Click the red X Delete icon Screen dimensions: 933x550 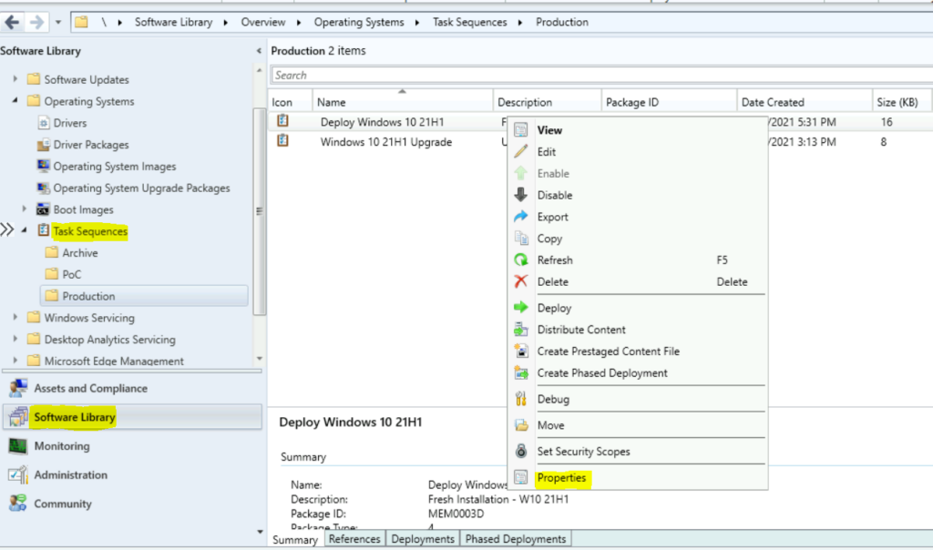[520, 282]
